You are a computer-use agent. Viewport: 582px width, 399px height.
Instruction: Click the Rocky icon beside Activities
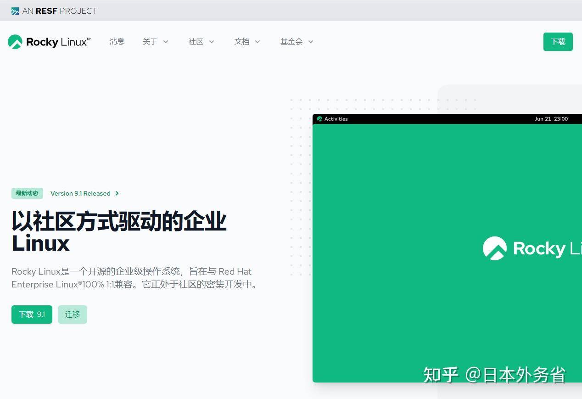[x=319, y=119]
